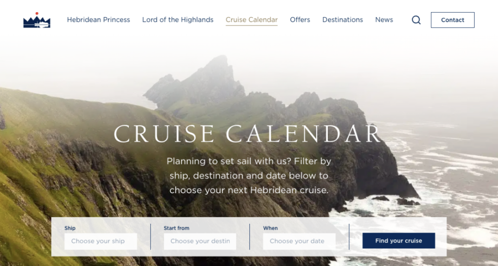Open the Hebridean Princess menu item

[x=99, y=20]
